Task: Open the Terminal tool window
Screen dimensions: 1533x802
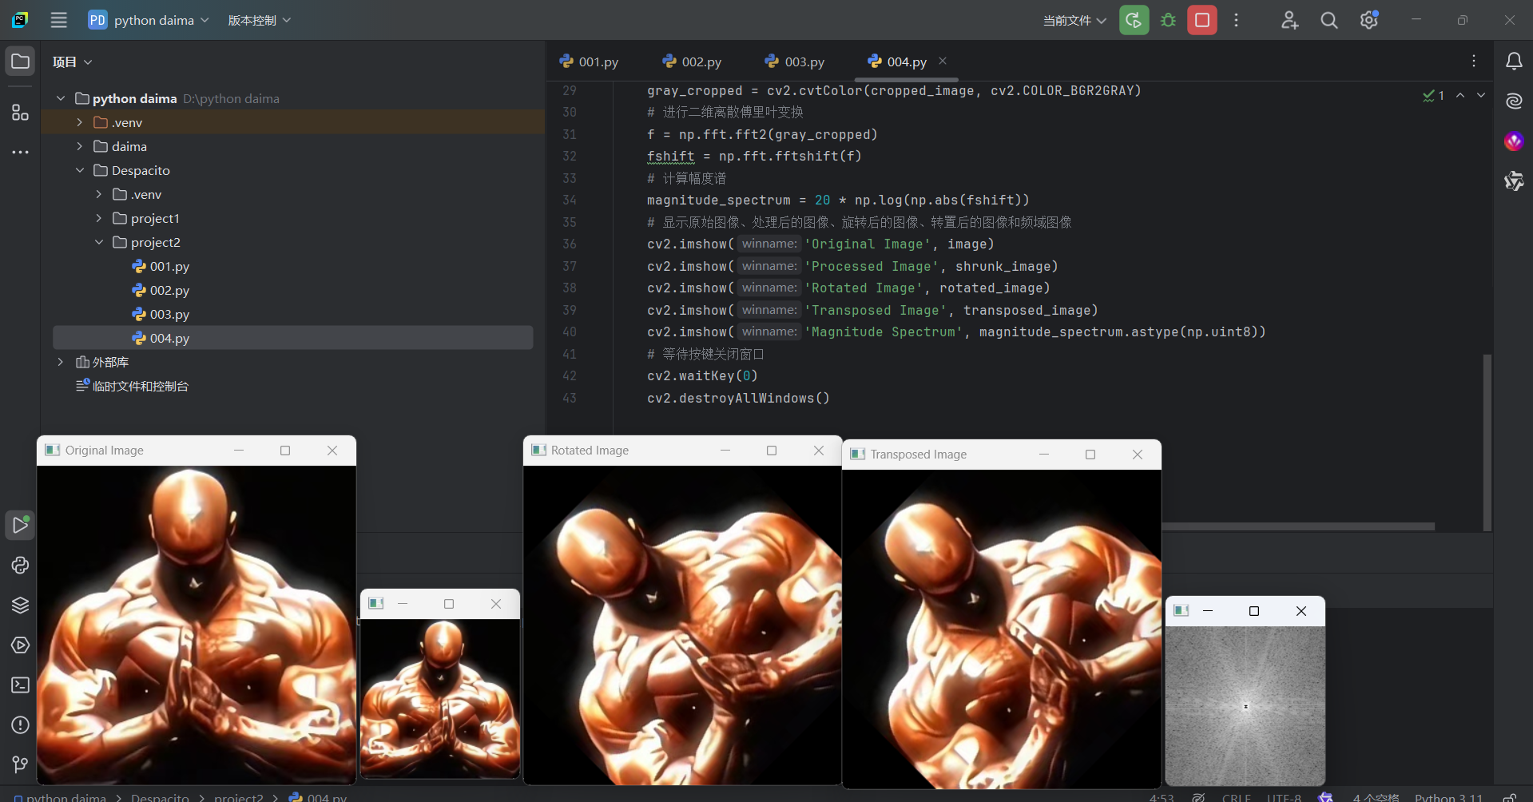Action: [x=20, y=685]
